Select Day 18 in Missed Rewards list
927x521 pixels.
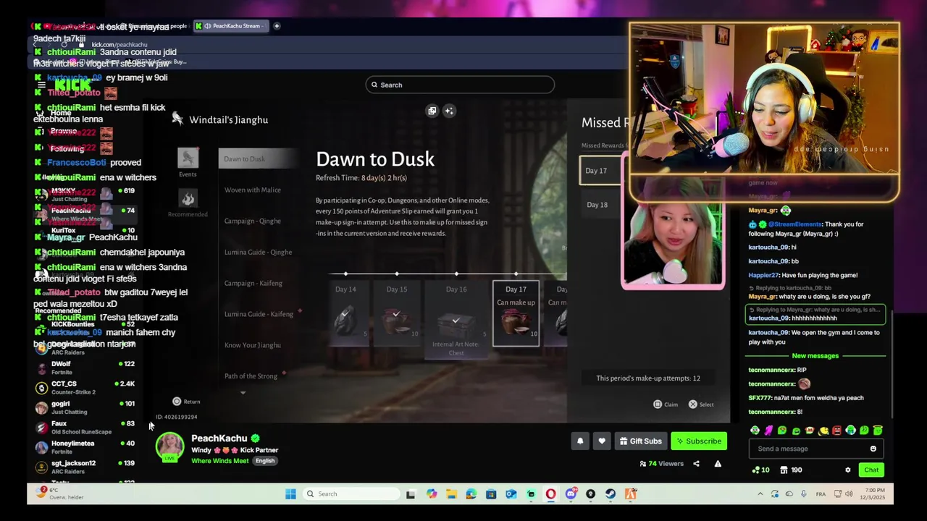(601, 205)
